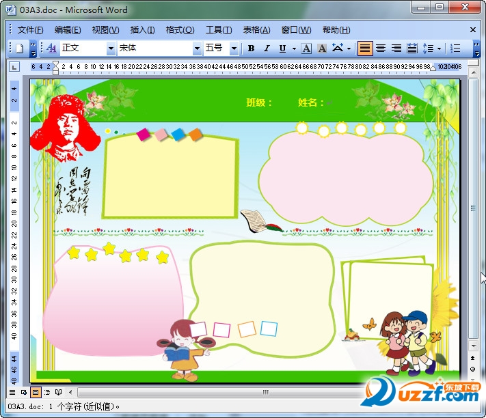Viewport: 486px width, 418px height.
Task: Toggle Justify alignment button
Action: click(365, 48)
